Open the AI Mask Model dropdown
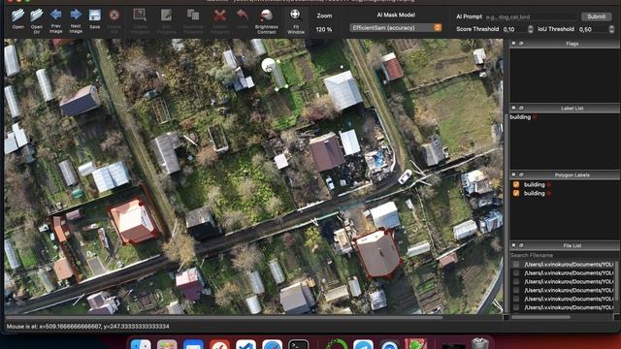 pyautogui.click(x=396, y=28)
